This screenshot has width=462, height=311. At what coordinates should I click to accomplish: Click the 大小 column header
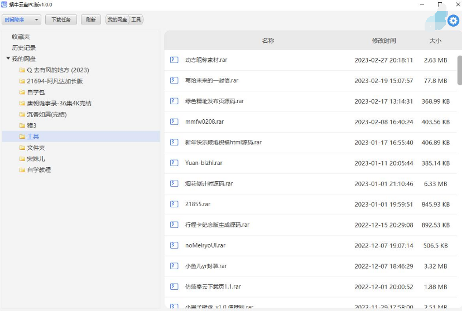[435, 41]
